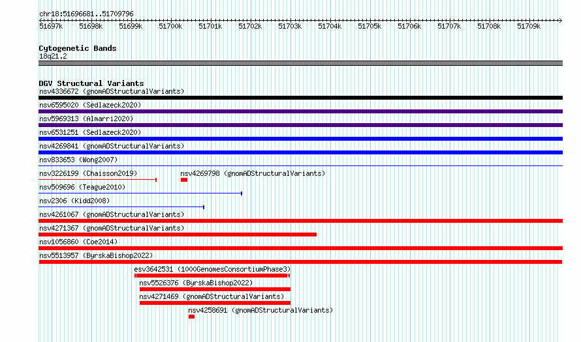The width and height of the screenshot is (581, 342).
Task: Click the gray 18q21.2 cytogenetic band bar
Action: pos(300,63)
